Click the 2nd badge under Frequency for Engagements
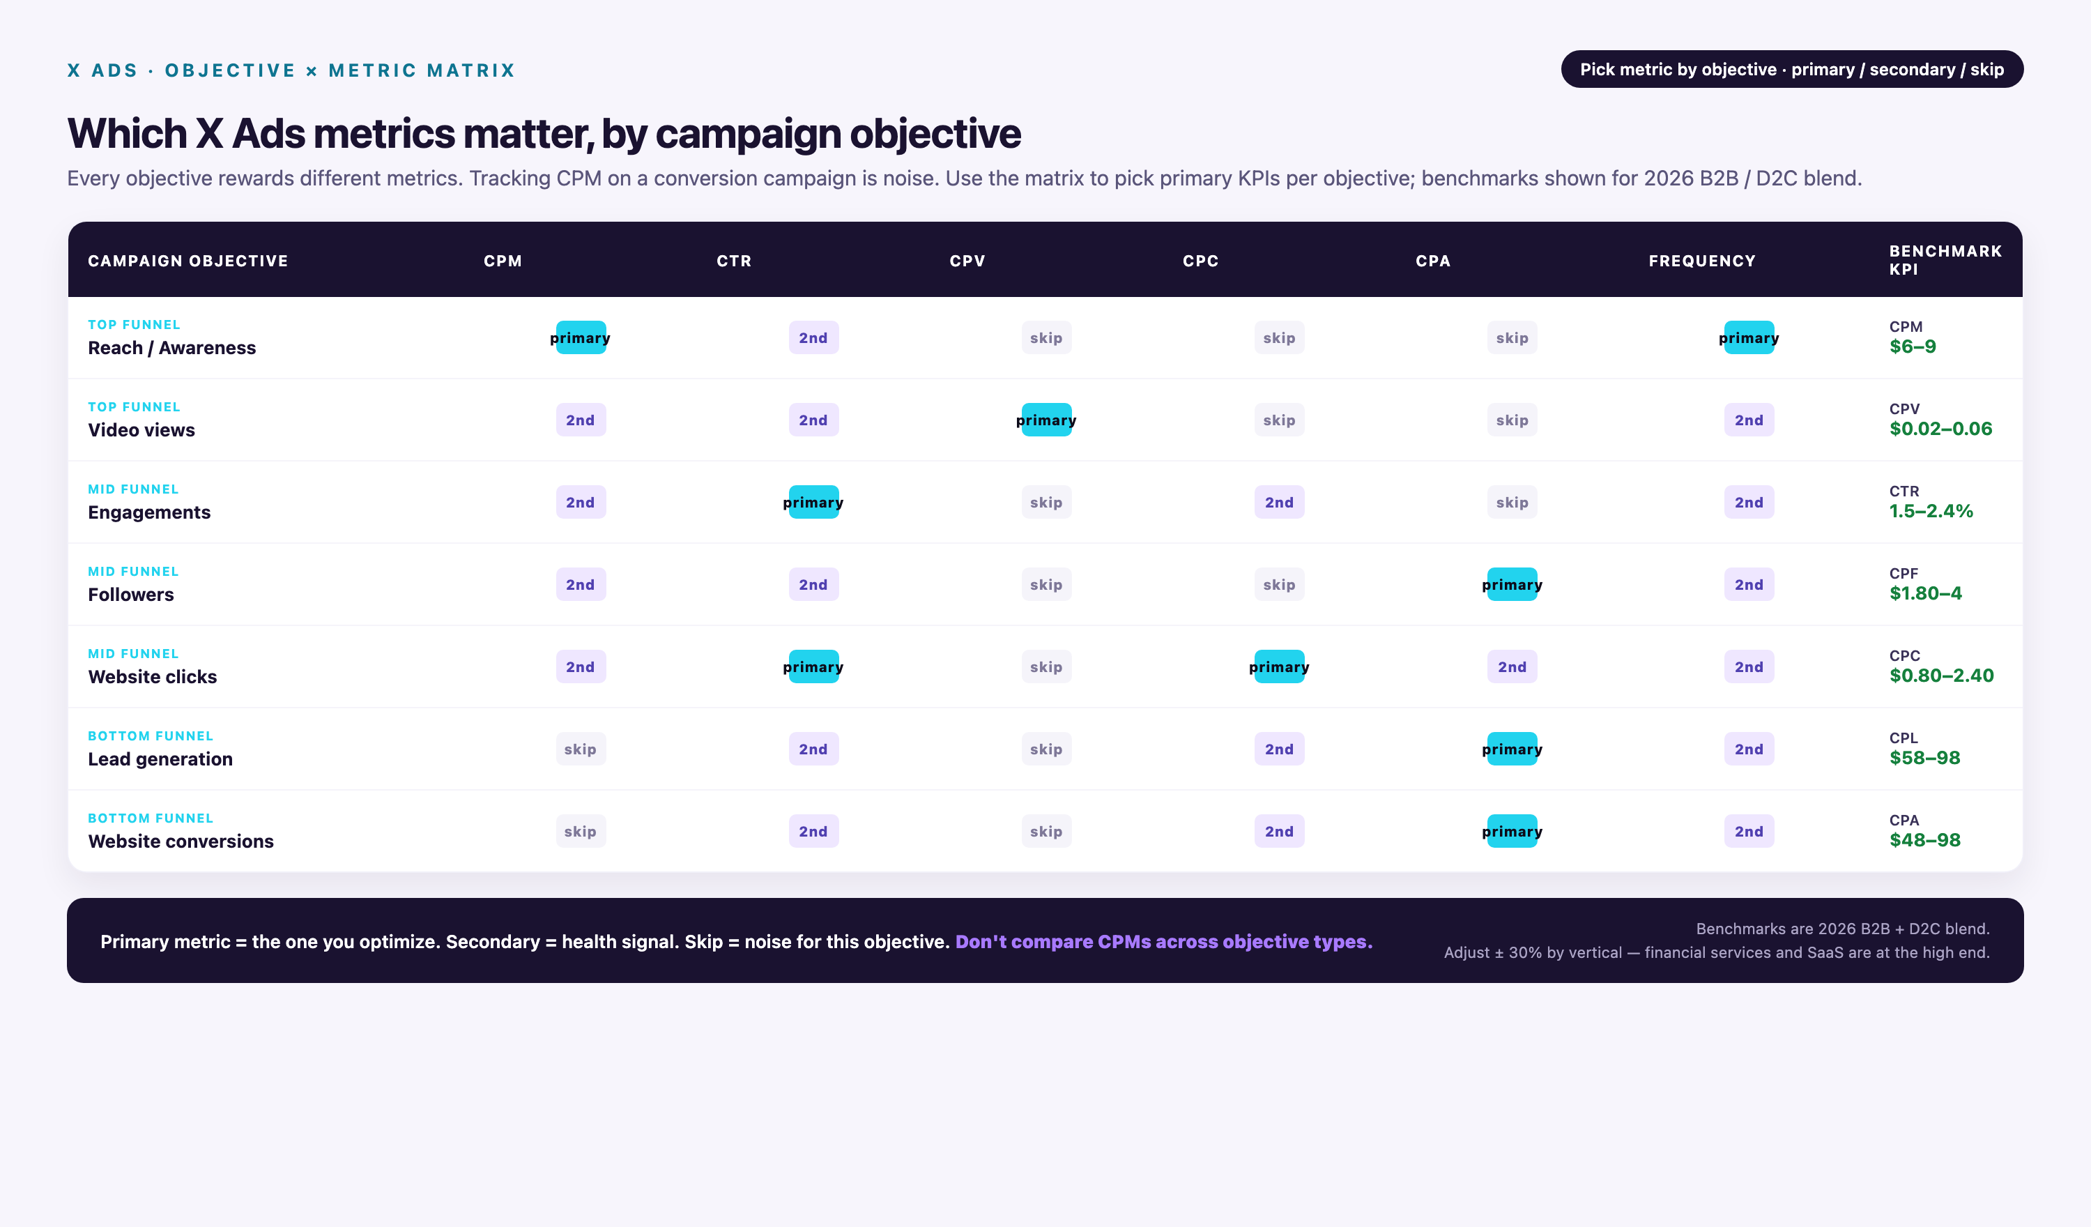 coord(1749,502)
